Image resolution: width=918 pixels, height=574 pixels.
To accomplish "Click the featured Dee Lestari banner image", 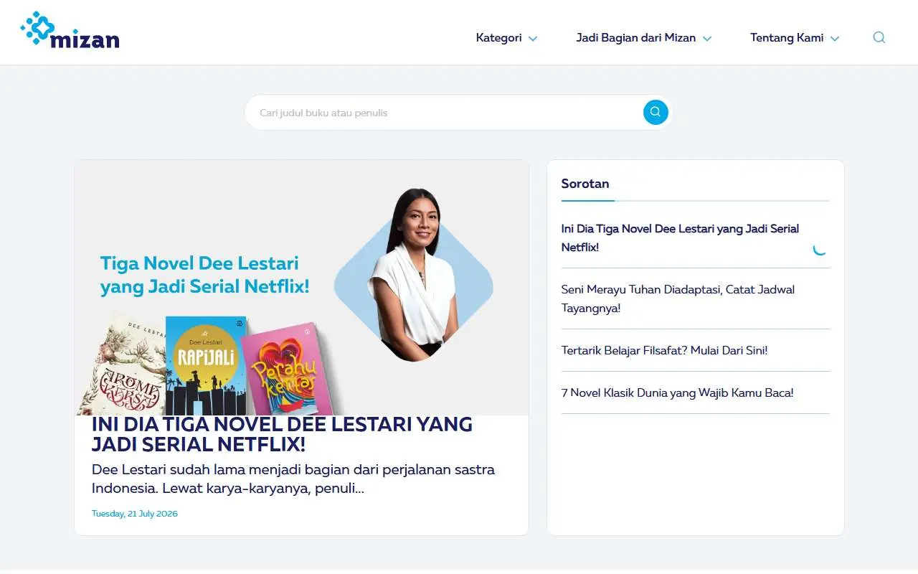I will point(302,288).
